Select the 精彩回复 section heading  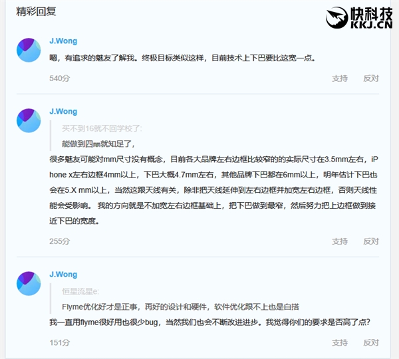pyautogui.click(x=36, y=11)
